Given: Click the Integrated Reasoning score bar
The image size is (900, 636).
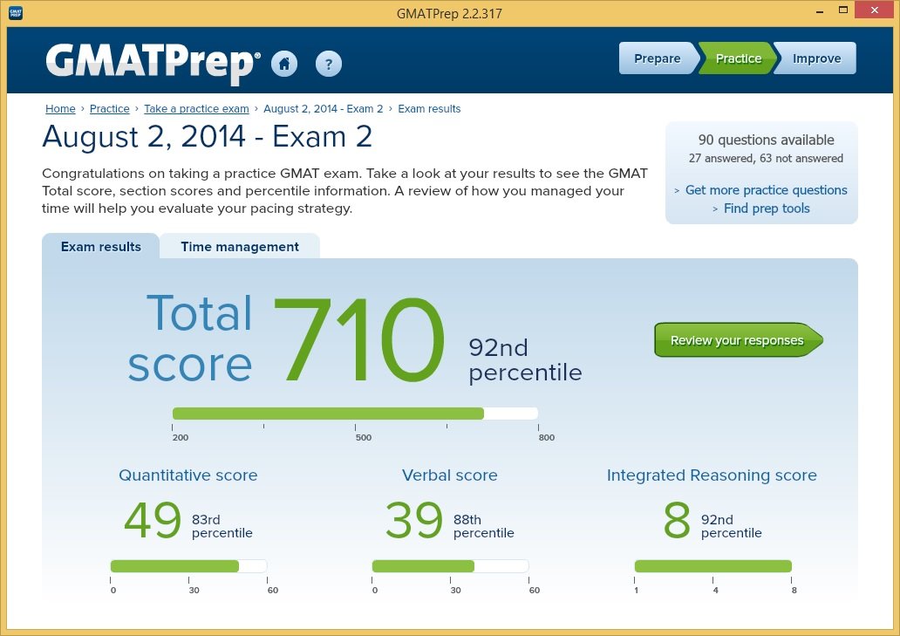Looking at the screenshot, I should [x=712, y=566].
